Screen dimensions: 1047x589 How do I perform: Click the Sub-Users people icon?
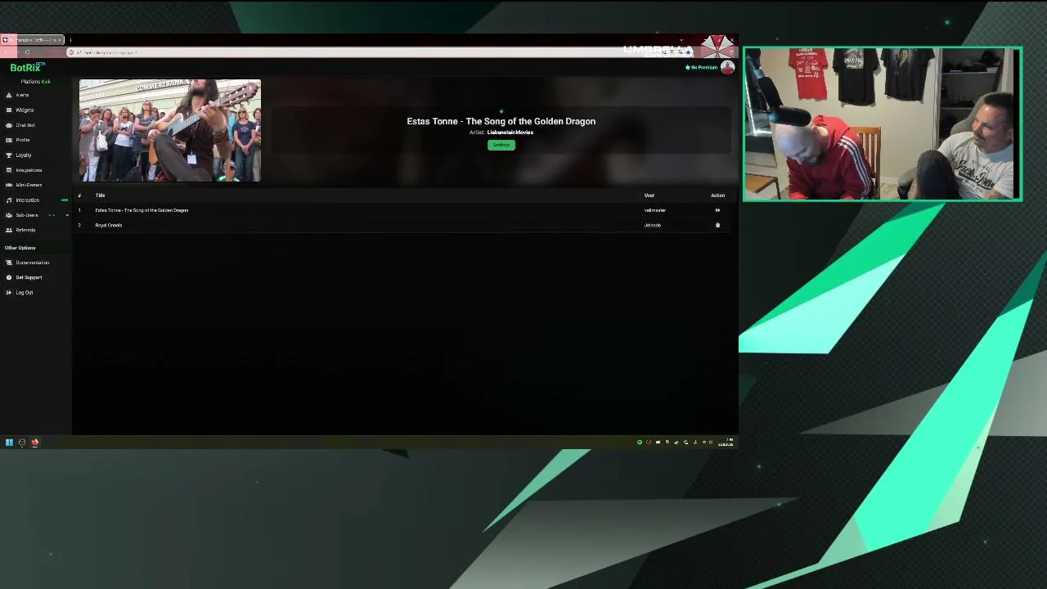(9, 215)
